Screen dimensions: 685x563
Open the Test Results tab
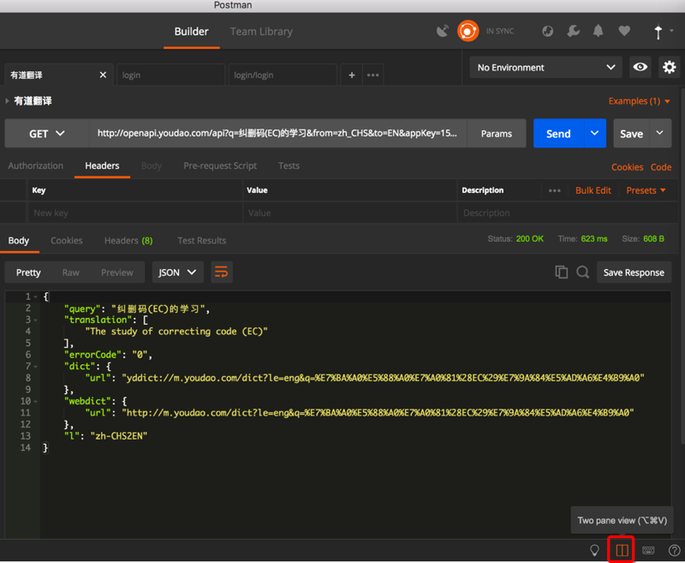pyautogui.click(x=202, y=241)
